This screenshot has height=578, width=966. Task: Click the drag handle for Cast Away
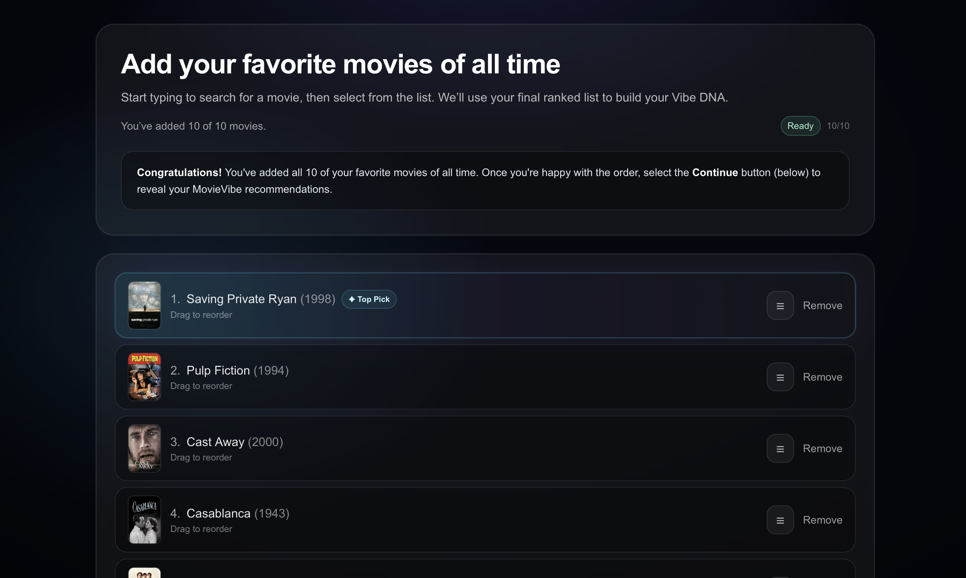pos(780,448)
